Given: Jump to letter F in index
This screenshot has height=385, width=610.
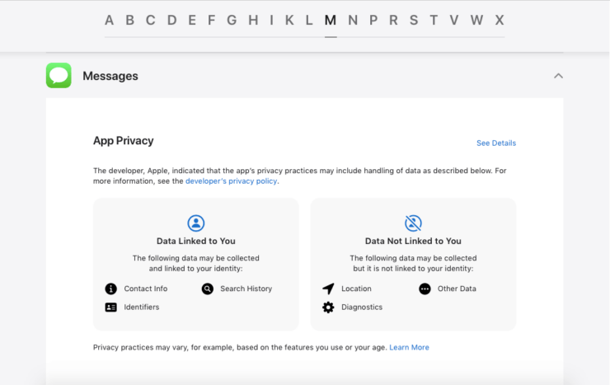Looking at the screenshot, I should (211, 21).
